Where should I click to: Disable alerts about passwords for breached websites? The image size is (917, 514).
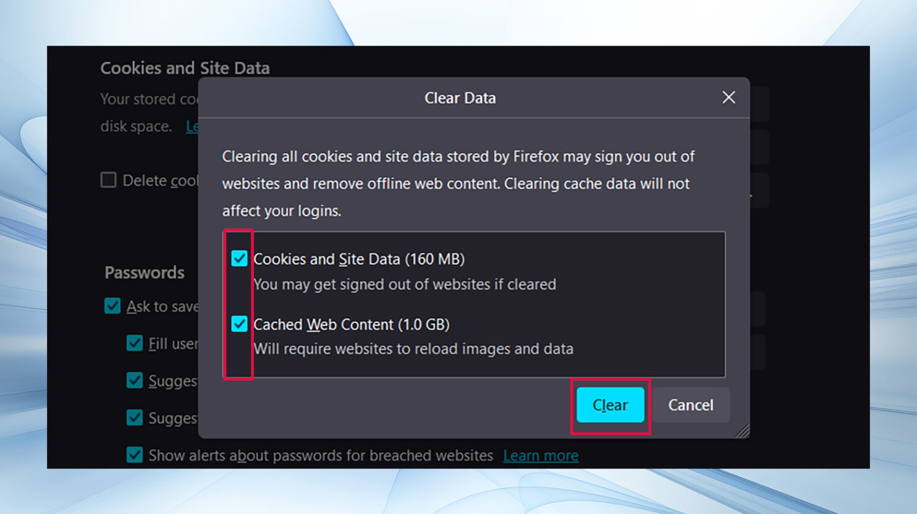[135, 455]
